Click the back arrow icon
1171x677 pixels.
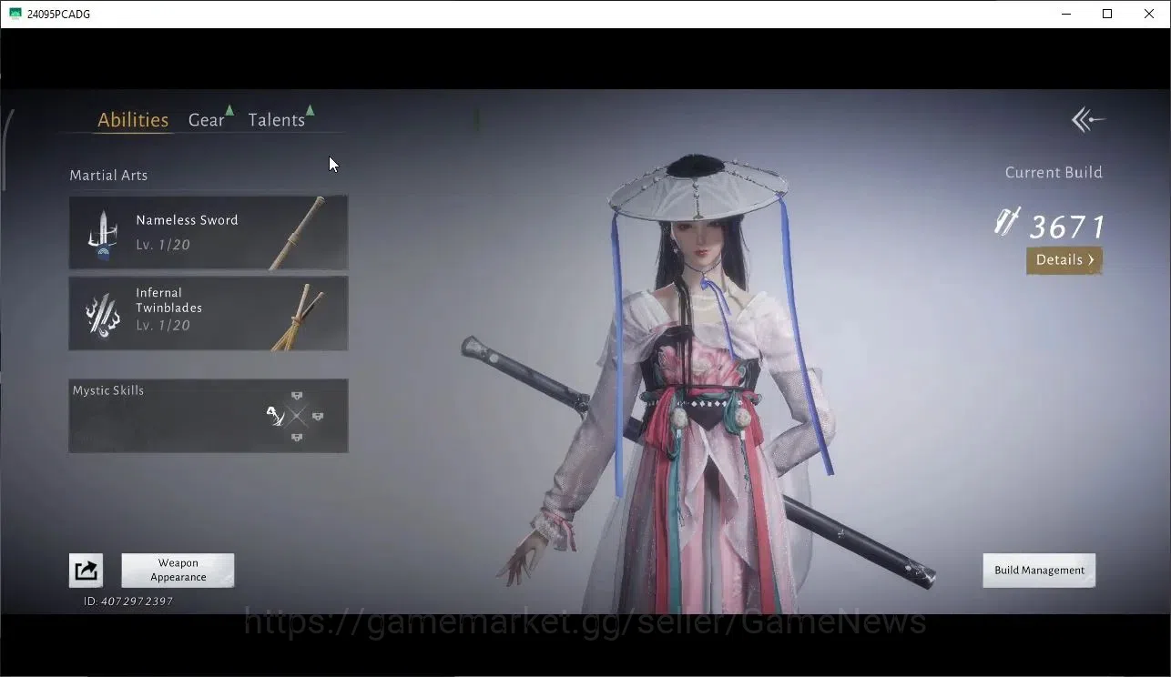tap(1087, 119)
